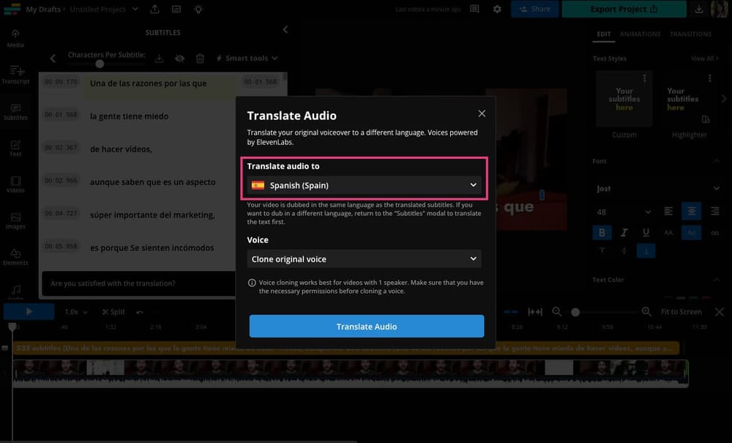Download subtitles using the export icon

[x=160, y=58]
